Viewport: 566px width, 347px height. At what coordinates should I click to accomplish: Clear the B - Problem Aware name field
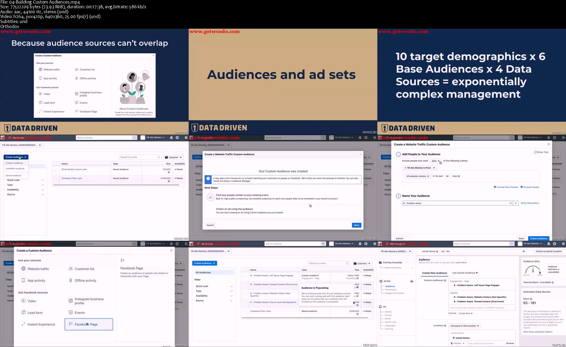point(516,203)
